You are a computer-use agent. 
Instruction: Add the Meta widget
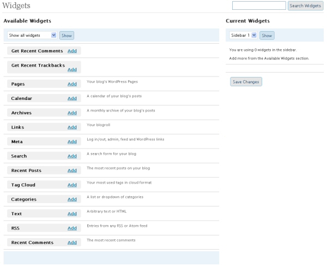72,141
